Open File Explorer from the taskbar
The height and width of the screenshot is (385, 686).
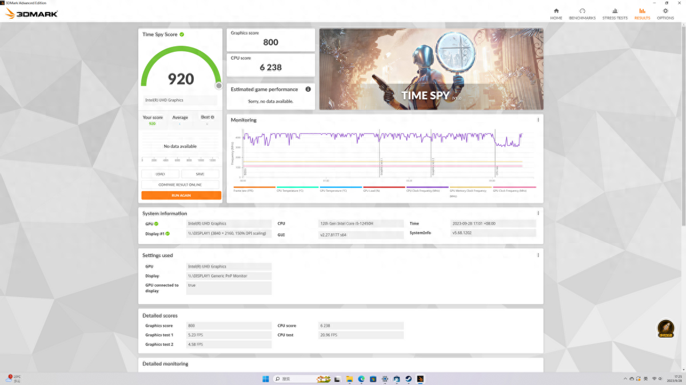349,379
